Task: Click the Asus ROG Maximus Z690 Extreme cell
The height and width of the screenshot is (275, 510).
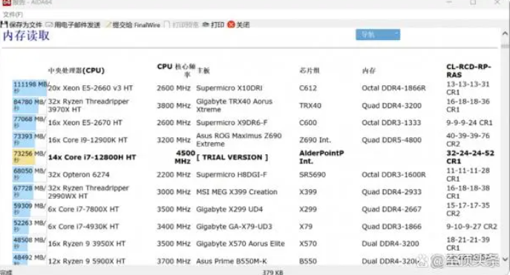Action: coord(239,140)
